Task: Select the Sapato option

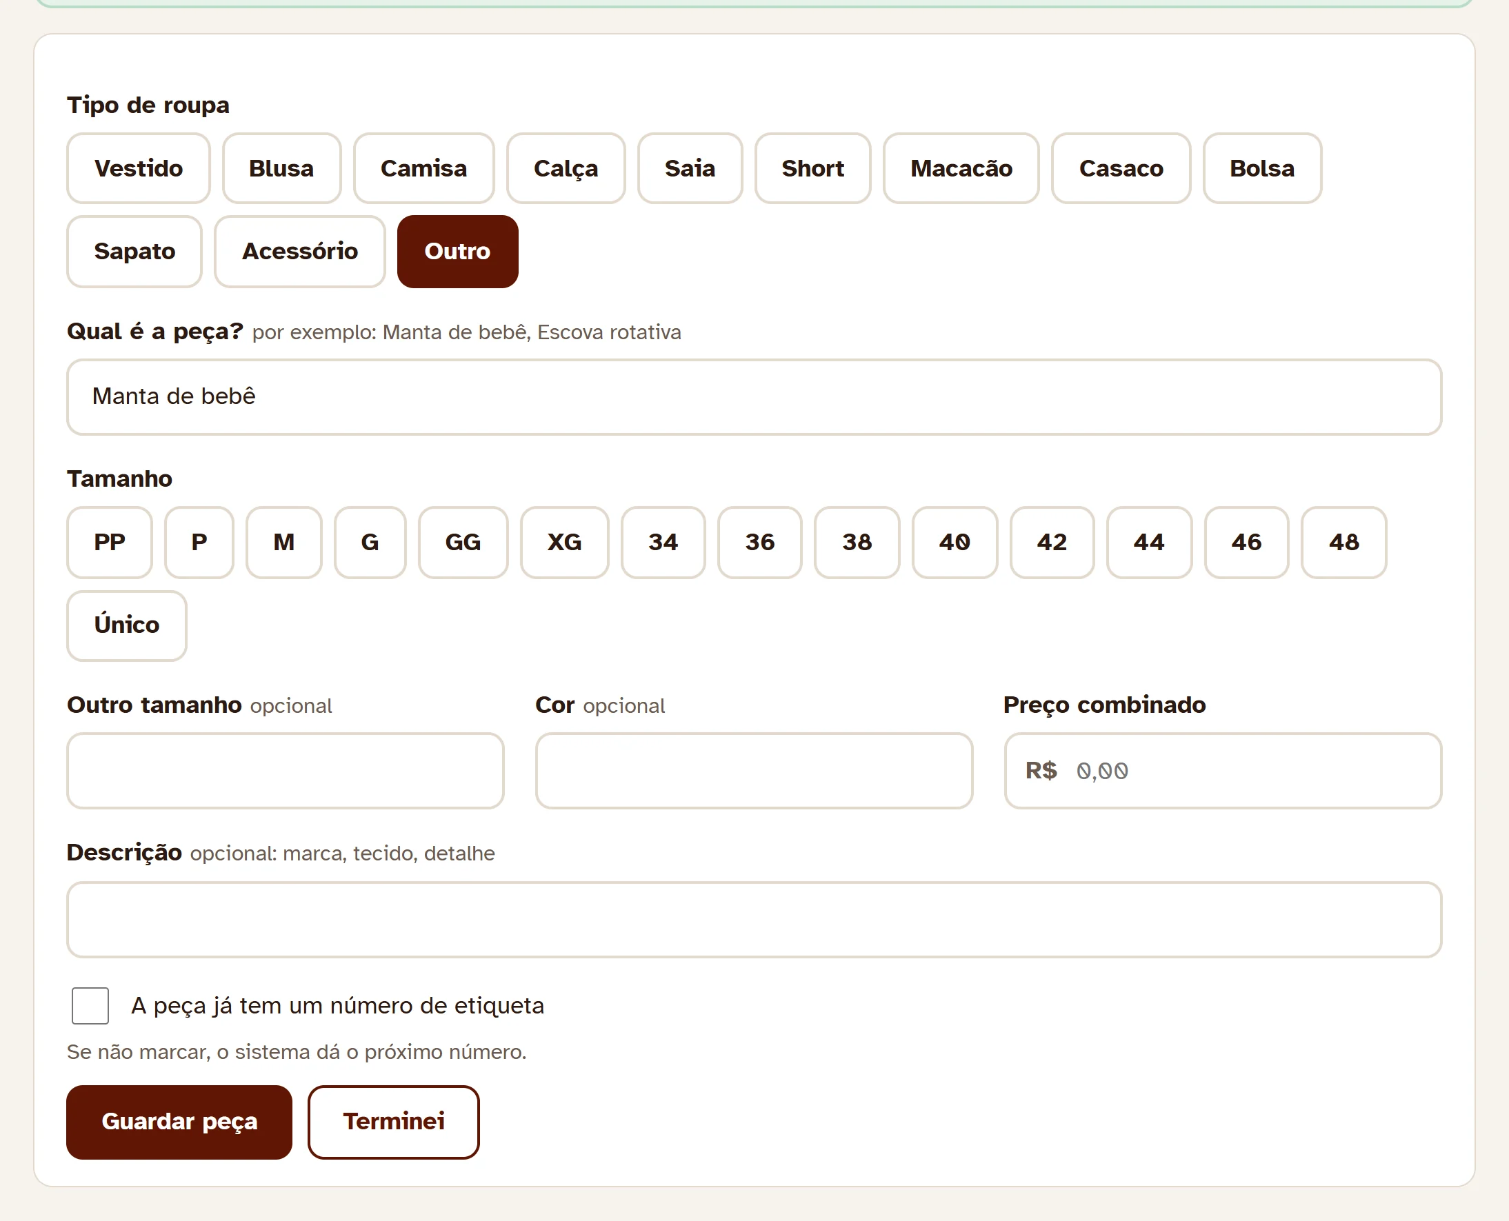Action: click(x=134, y=252)
